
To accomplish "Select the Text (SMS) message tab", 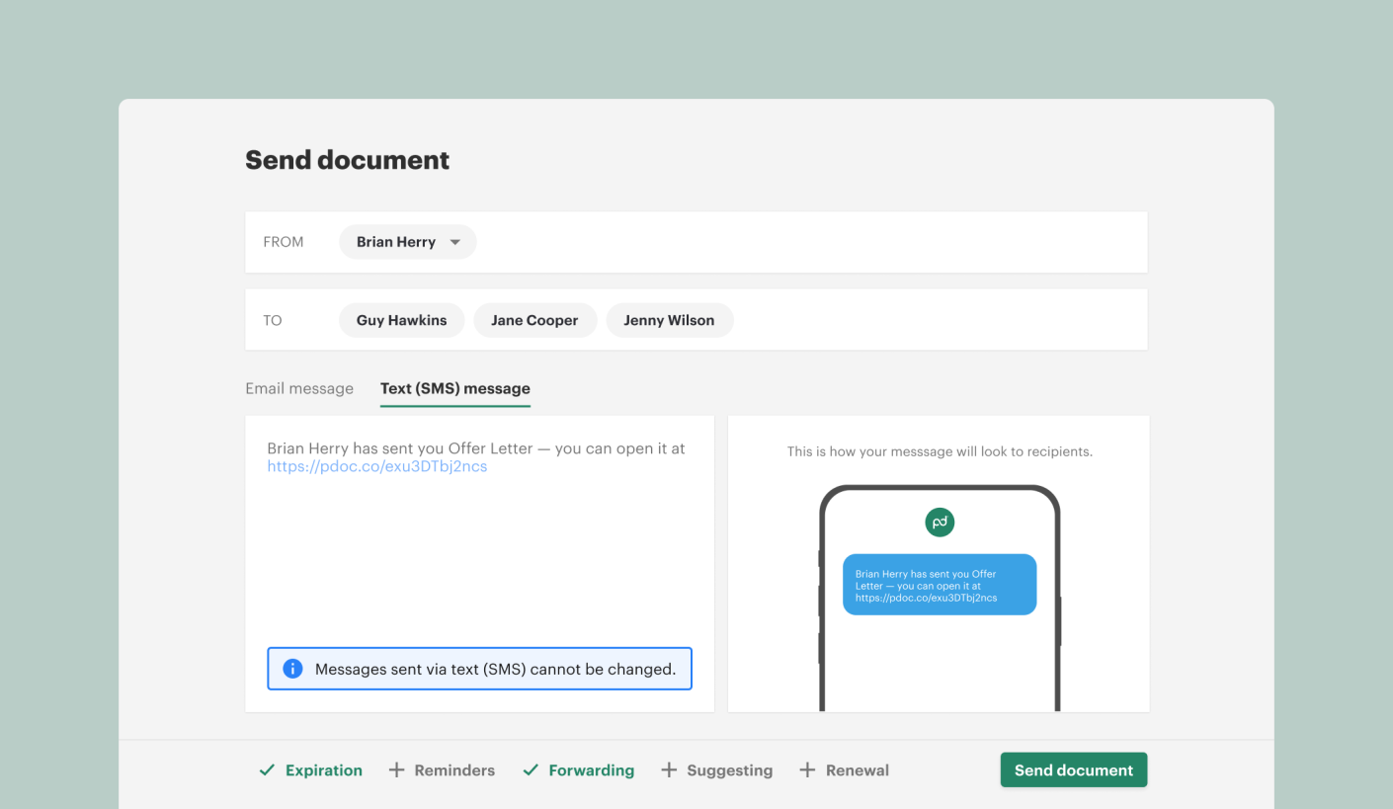I will tap(454, 388).
